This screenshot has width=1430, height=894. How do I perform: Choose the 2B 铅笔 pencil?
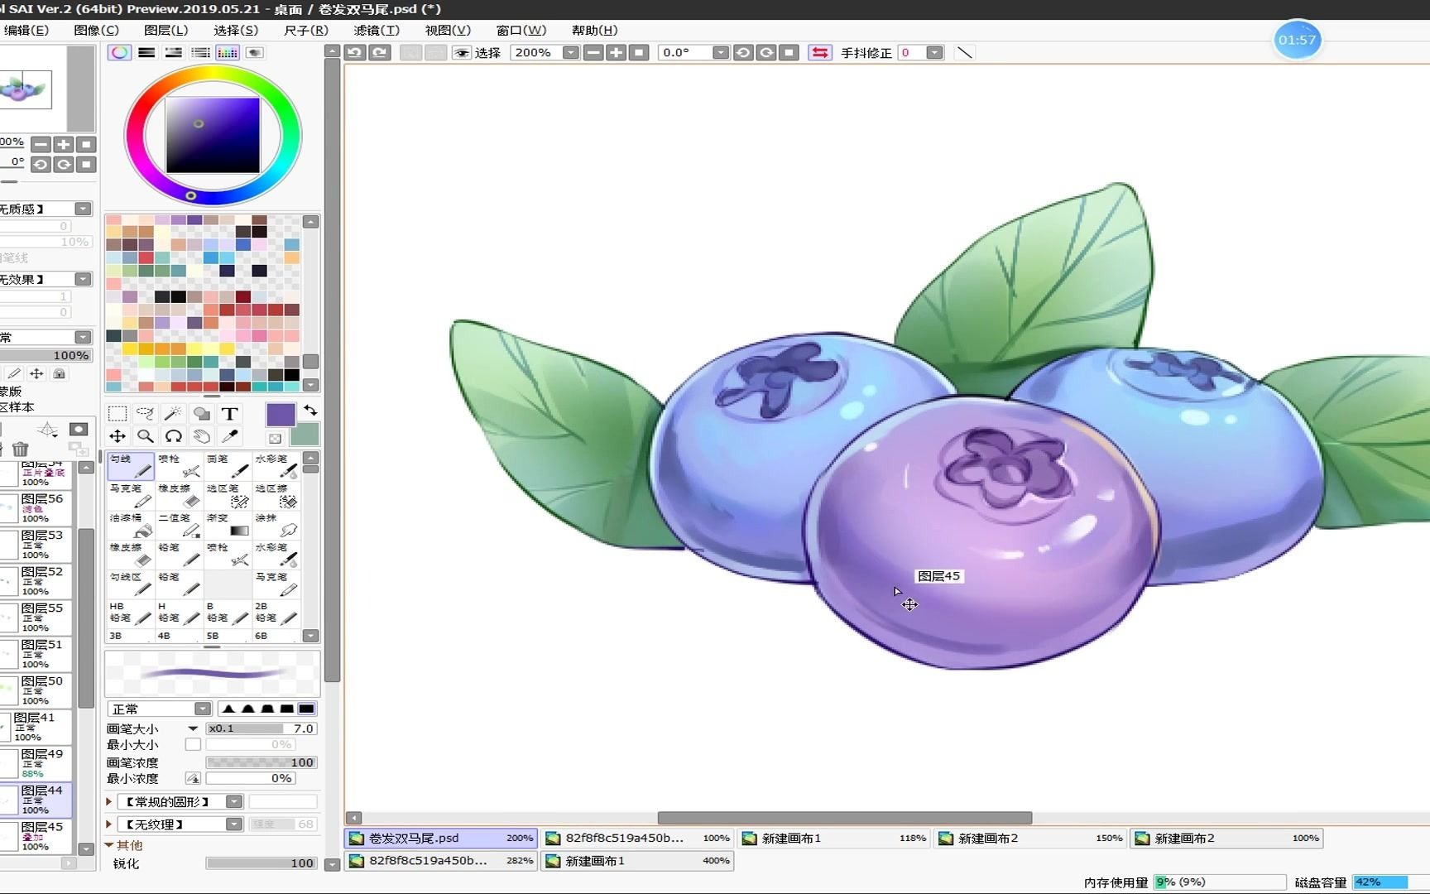276,613
